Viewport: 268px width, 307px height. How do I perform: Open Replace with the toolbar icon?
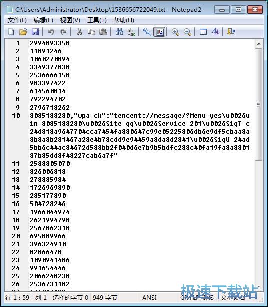(x=131, y=32)
